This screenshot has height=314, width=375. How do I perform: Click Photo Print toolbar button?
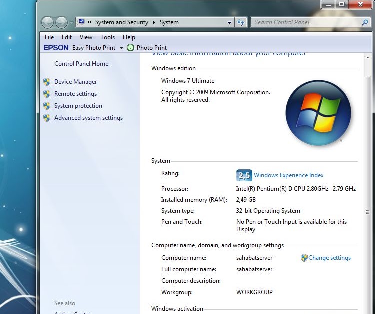pyautogui.click(x=152, y=48)
